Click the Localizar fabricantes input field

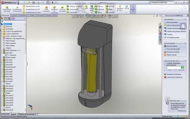174,68
